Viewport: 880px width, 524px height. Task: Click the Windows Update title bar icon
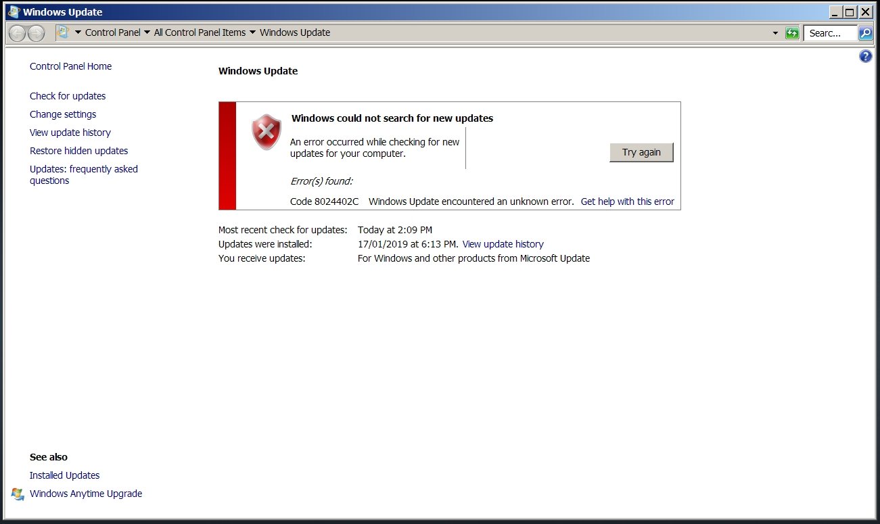[14, 11]
